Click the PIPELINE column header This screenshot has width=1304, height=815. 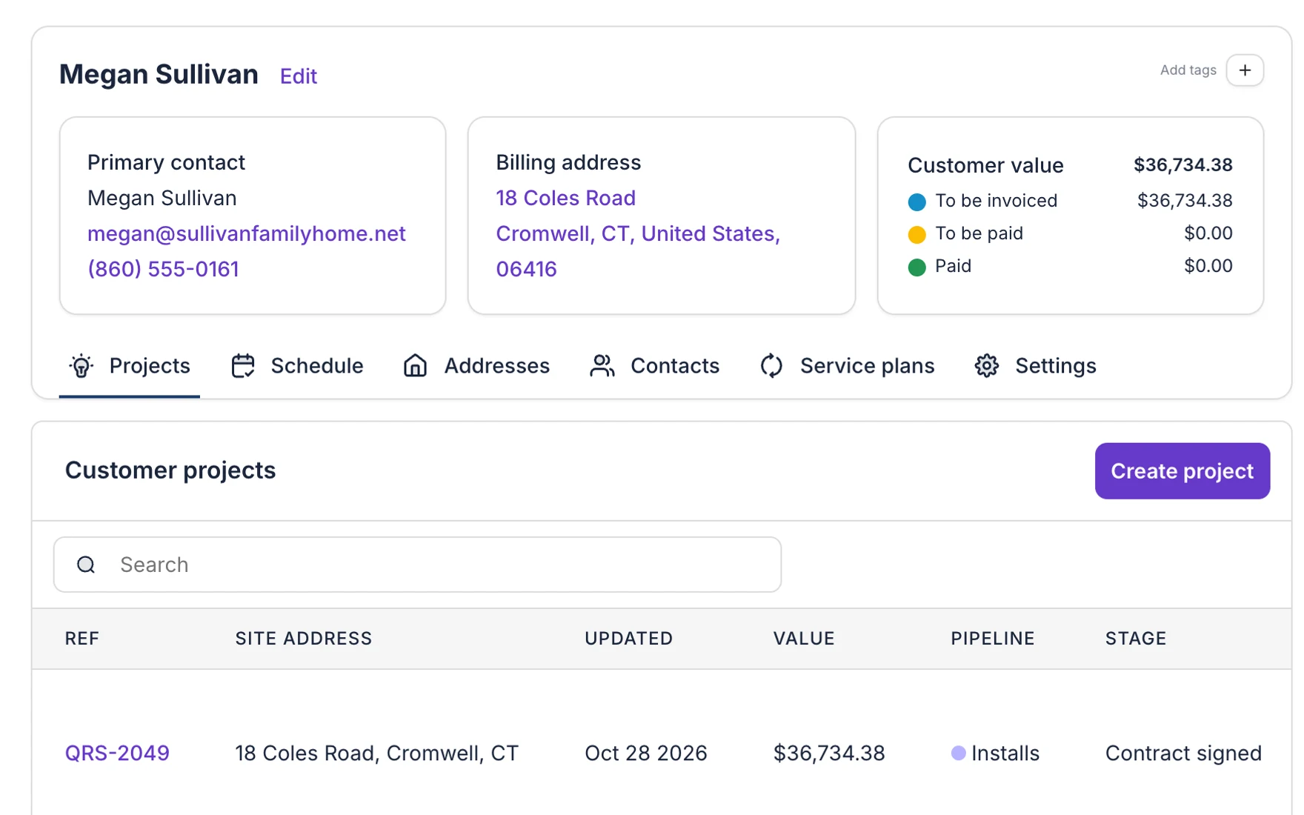tap(993, 639)
